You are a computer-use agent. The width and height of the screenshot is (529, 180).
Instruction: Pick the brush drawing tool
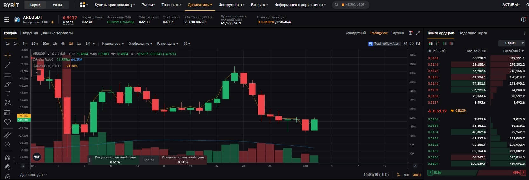pos(8,84)
